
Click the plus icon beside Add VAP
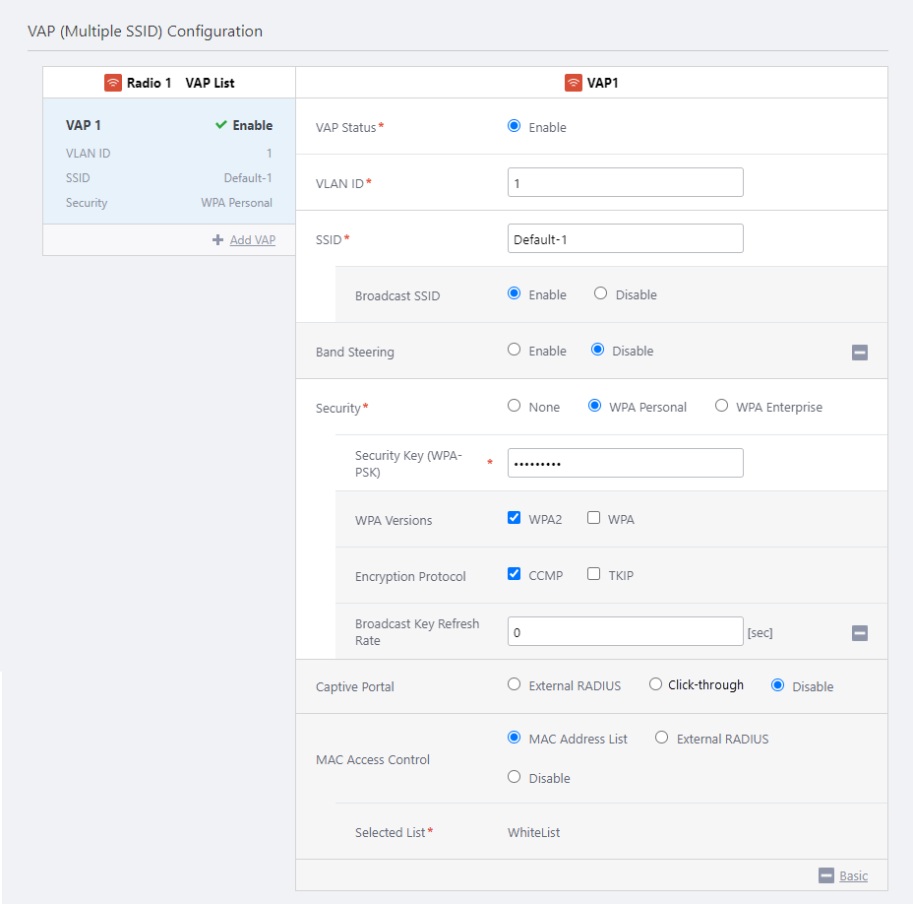tap(217, 239)
